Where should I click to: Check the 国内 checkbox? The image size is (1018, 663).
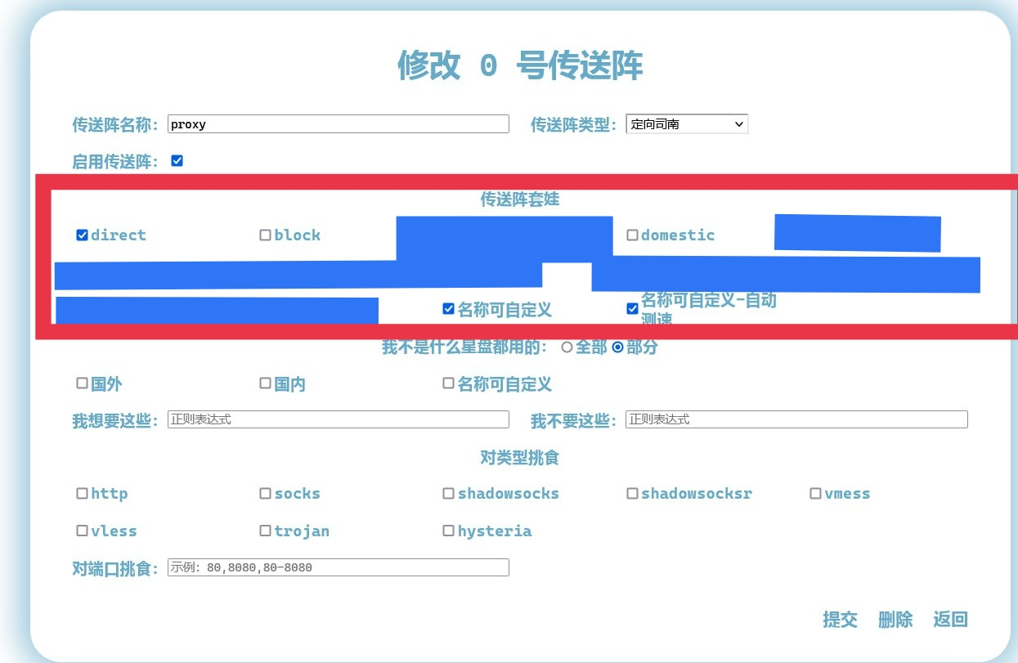265,383
